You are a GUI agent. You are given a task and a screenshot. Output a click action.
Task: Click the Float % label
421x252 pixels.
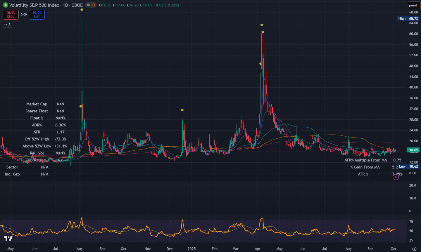click(x=37, y=118)
